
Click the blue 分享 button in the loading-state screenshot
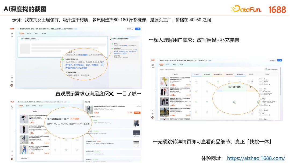pos(138,29)
